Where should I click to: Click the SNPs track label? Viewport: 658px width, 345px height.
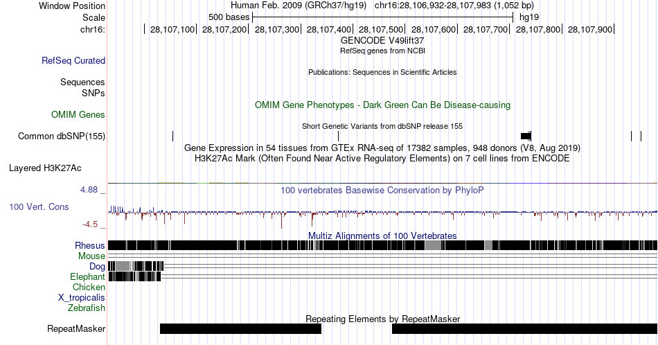94,93
